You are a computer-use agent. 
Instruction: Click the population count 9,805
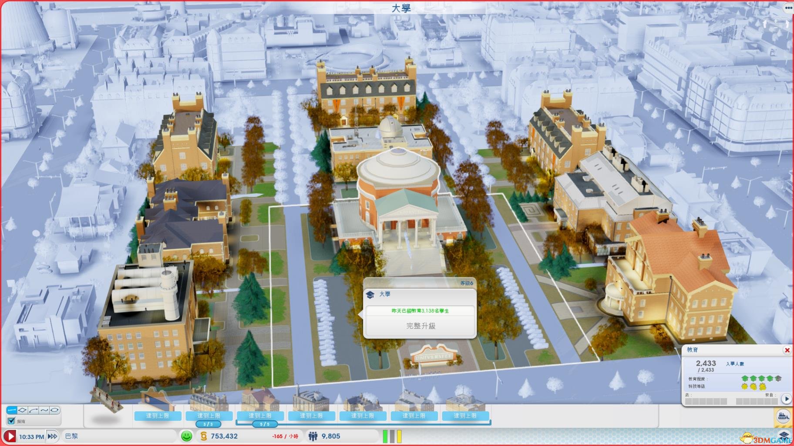(x=331, y=436)
